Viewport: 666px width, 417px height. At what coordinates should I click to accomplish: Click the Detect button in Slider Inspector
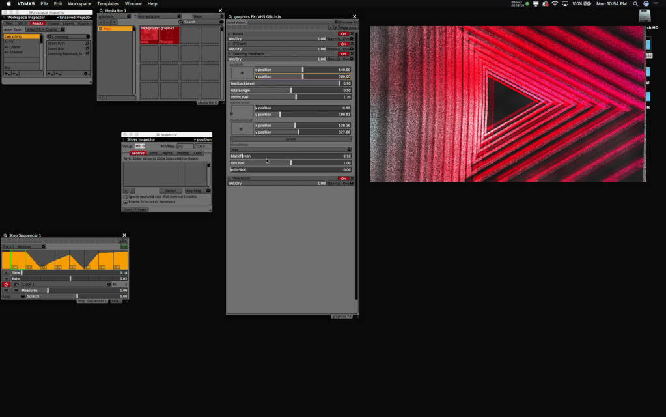(171, 191)
